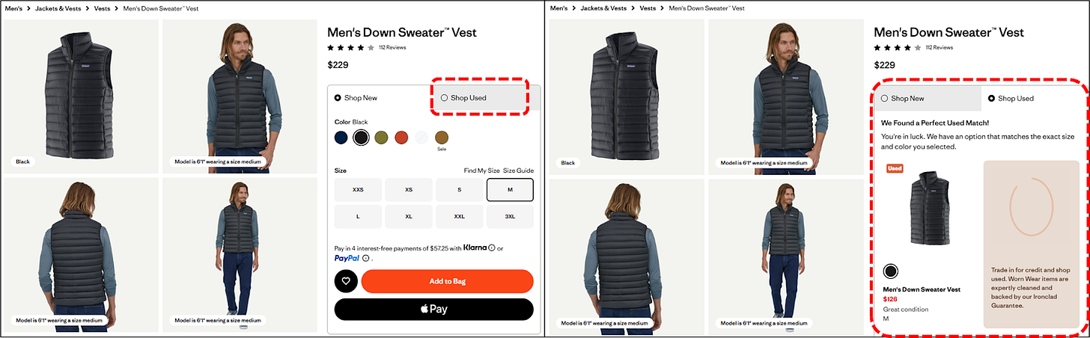
Task: Select the unselected Shop New radio button
Action: (x=884, y=98)
